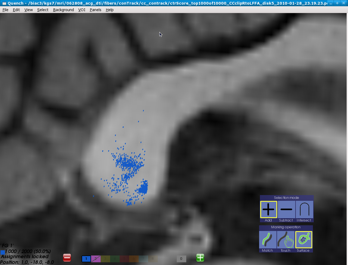Image resolution: width=348 pixels, height=265 pixels.
Task: Select purple fiber group 2 swatch
Action: 96,259
